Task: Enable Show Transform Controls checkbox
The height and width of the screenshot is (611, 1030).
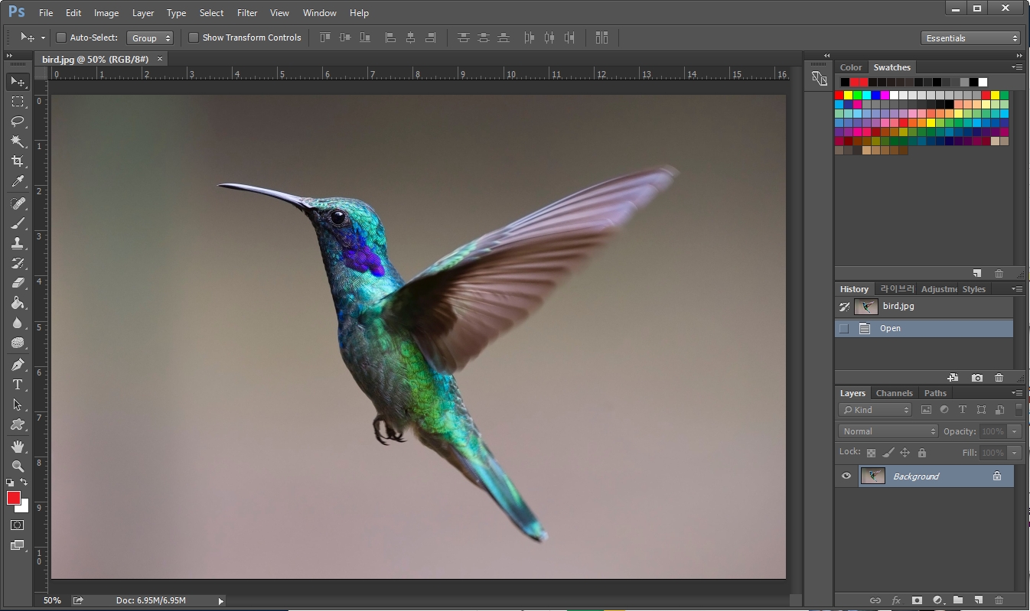Action: click(x=194, y=37)
